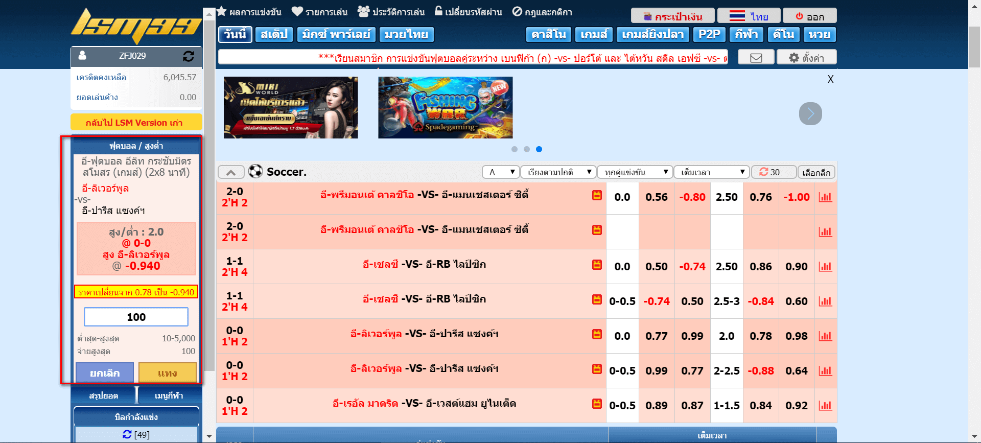This screenshot has height=443, width=981.
Task: Open the settings gear ตั้งค่า button
Action: [806, 58]
